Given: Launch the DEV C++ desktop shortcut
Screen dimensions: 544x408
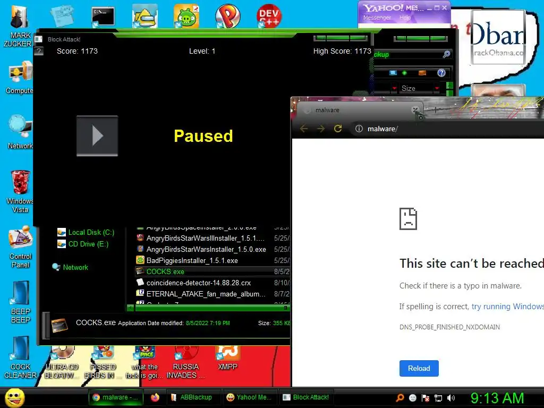Looking at the screenshot, I should coord(269,16).
